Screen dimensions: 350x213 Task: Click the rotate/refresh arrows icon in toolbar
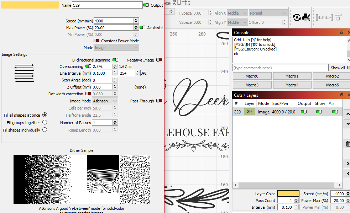click(x=297, y=17)
